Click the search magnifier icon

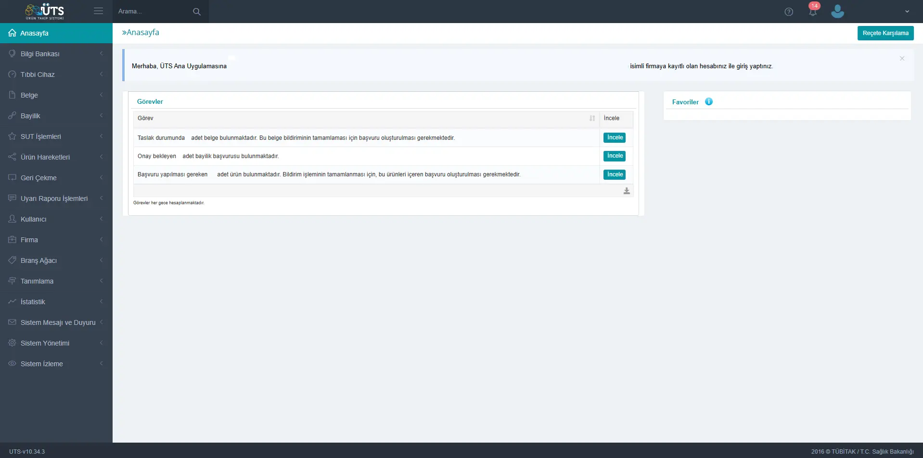[196, 12]
